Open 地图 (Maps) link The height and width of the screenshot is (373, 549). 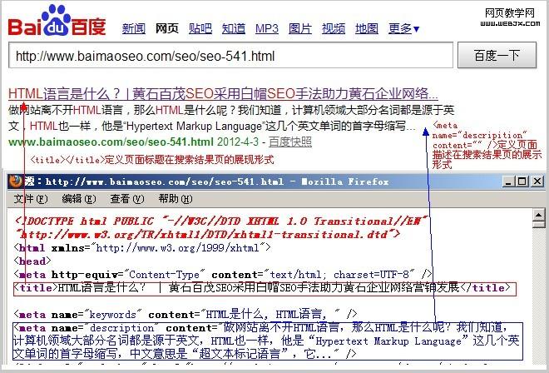[x=366, y=28]
